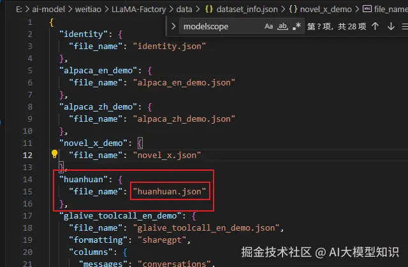Click the JSON braces icon before dataset_info.json
408x267 pixels.
click(209, 10)
